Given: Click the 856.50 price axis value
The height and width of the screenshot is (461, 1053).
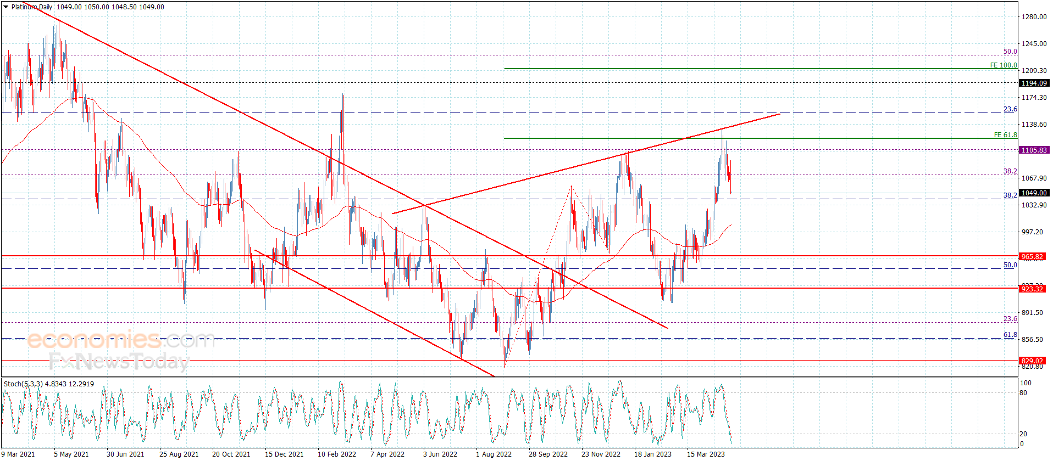Looking at the screenshot, I should [1032, 339].
